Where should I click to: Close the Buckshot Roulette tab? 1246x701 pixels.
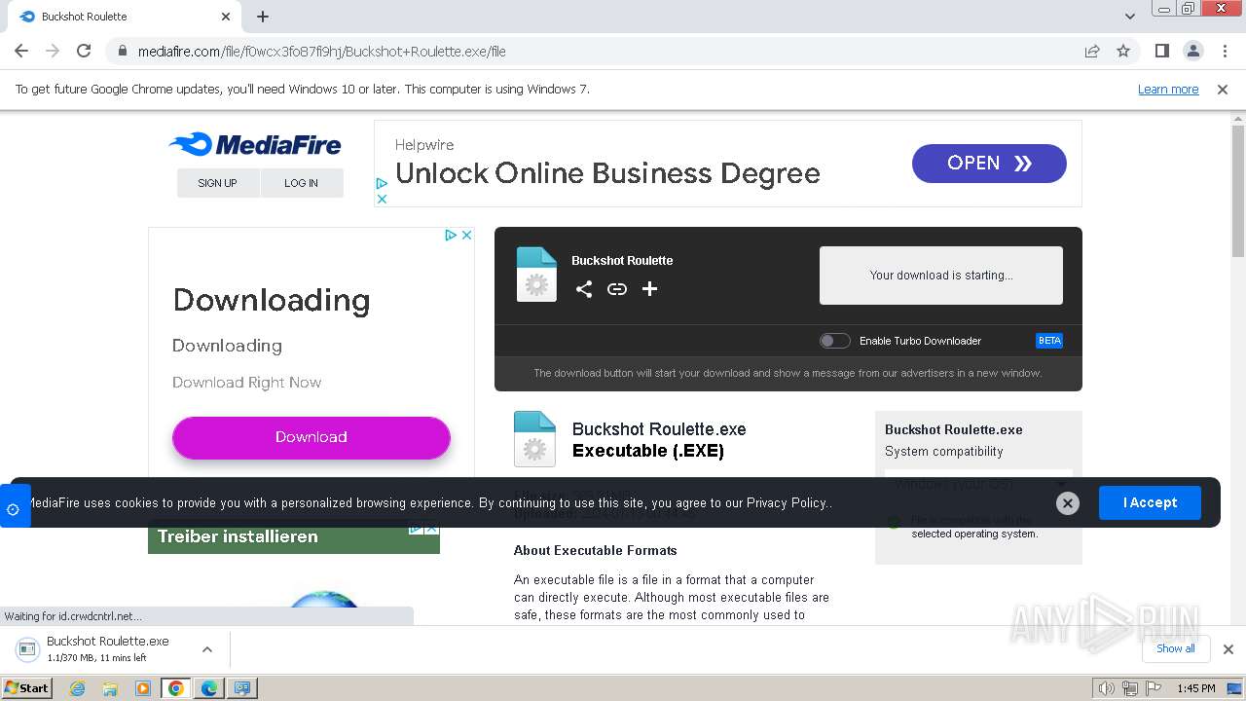(226, 17)
